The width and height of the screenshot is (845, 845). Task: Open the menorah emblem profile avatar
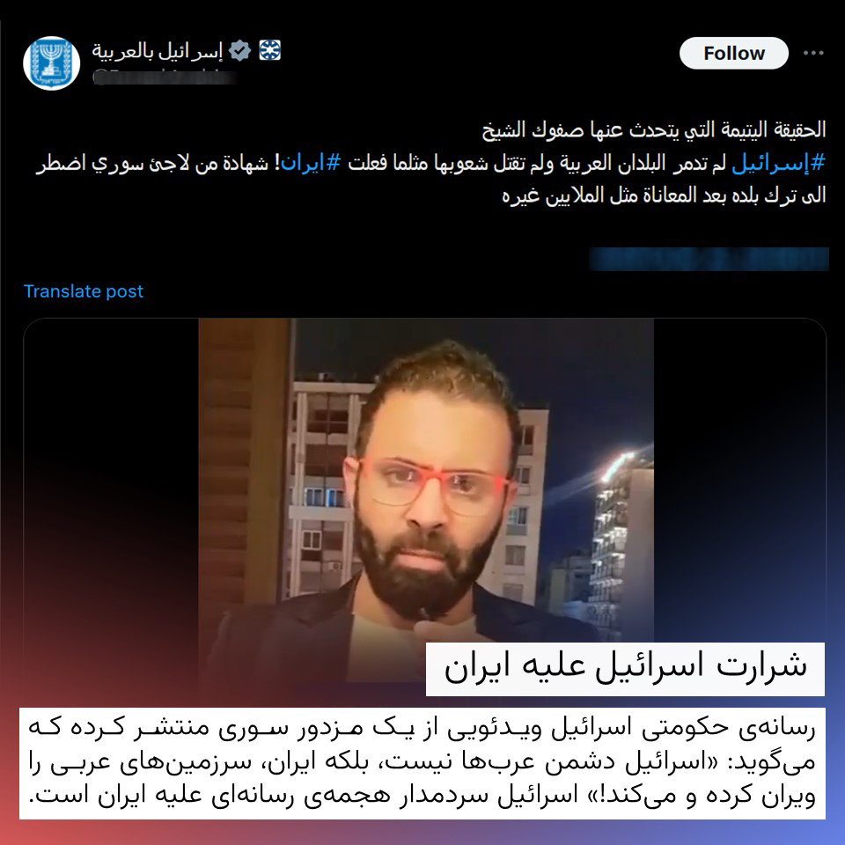click(52, 63)
